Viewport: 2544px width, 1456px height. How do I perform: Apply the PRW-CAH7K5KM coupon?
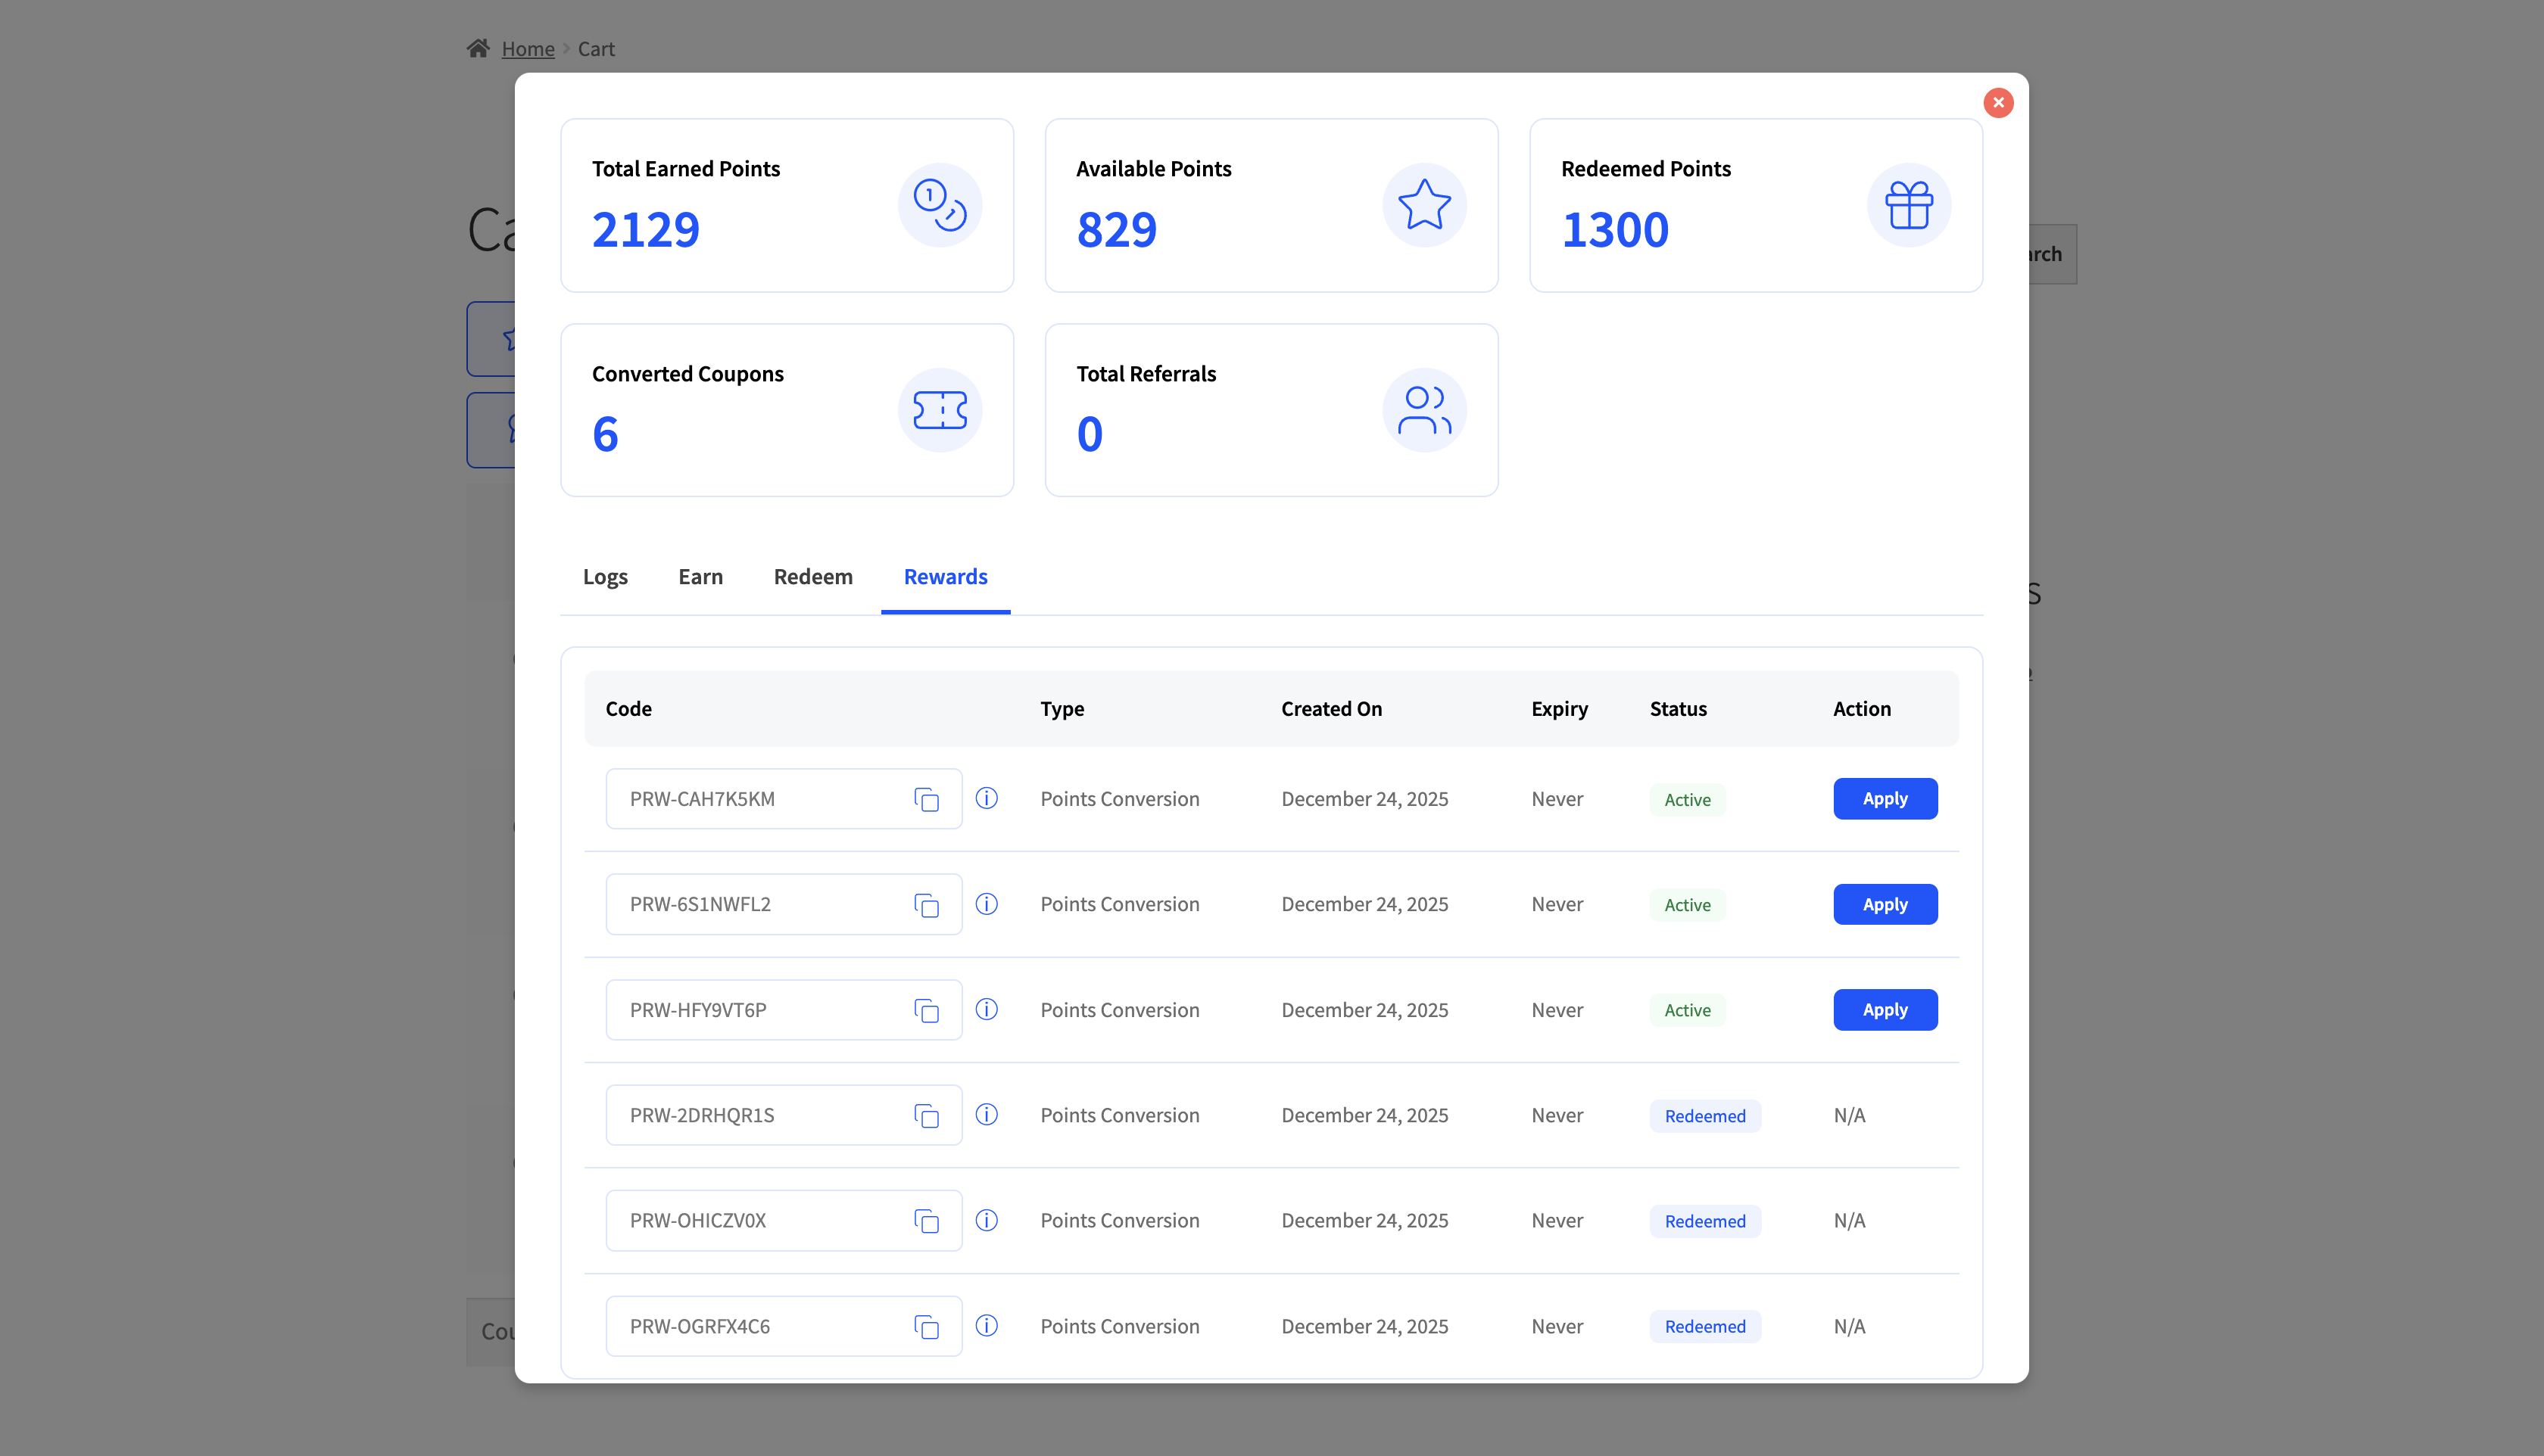(1884, 799)
